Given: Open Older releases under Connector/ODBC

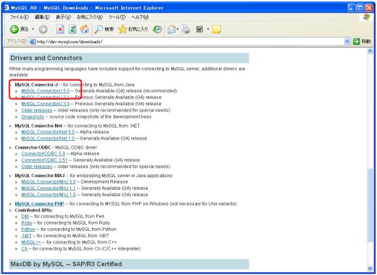Looking at the screenshot, I should click(x=37, y=167).
